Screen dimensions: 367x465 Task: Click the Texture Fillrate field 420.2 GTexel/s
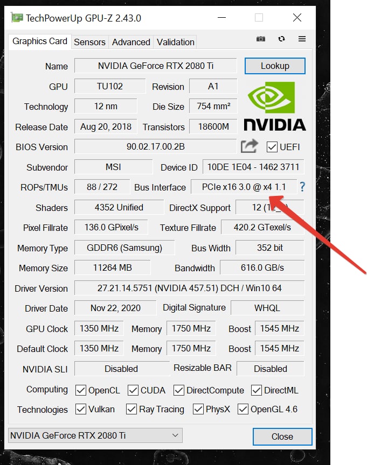[262, 227]
